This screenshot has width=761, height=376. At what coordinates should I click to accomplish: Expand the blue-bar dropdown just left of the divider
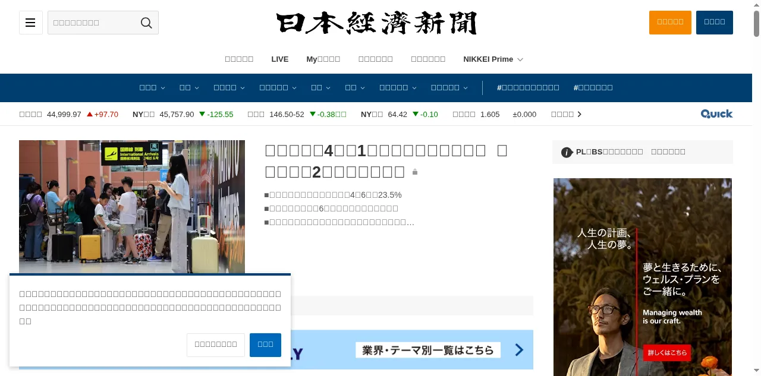[449, 87]
